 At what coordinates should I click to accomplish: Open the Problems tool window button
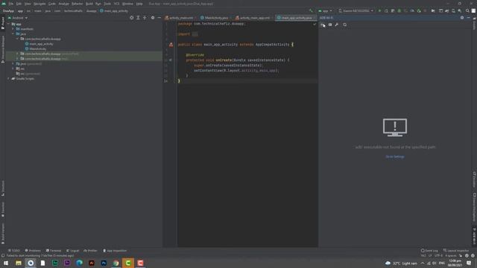pyautogui.click(x=33, y=251)
